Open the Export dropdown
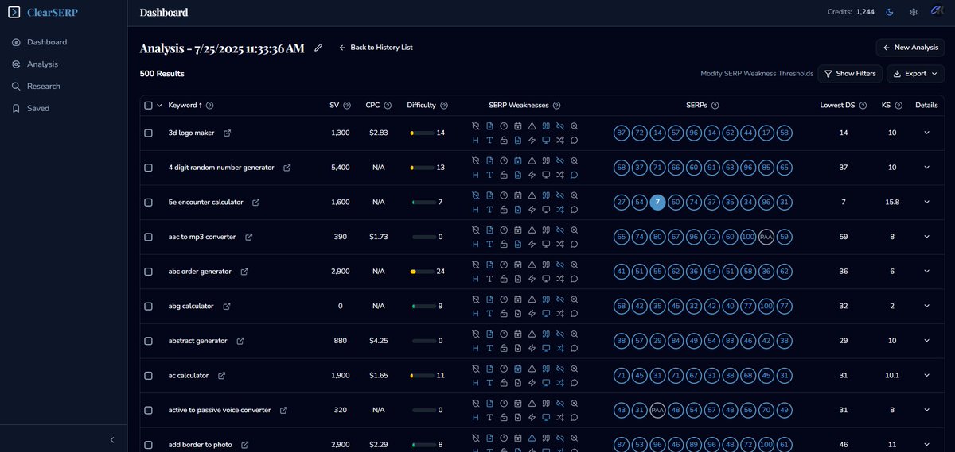 [915, 73]
